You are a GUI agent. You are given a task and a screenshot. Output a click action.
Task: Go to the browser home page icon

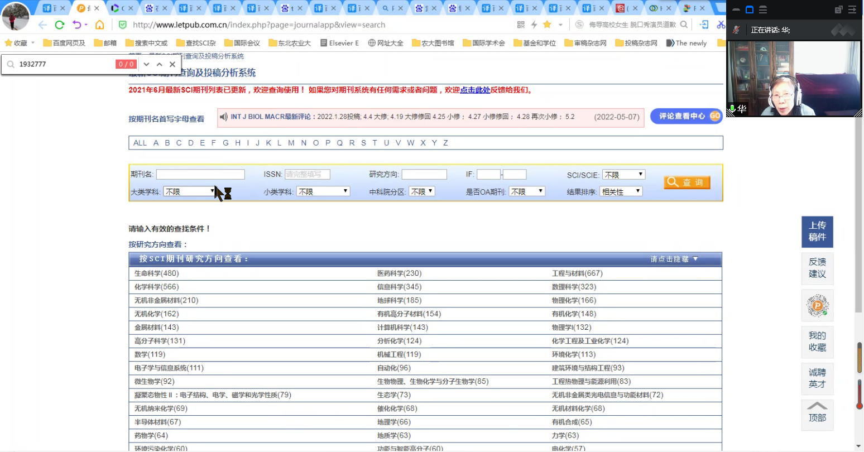tap(99, 25)
